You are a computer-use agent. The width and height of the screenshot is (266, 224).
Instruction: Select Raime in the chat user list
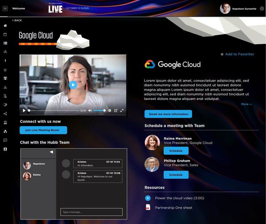point(32,176)
